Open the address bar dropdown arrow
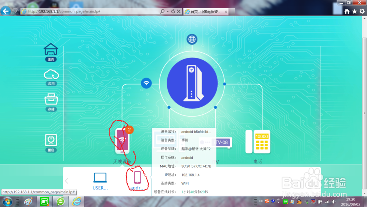The height and width of the screenshot is (207, 367). (x=168, y=11)
